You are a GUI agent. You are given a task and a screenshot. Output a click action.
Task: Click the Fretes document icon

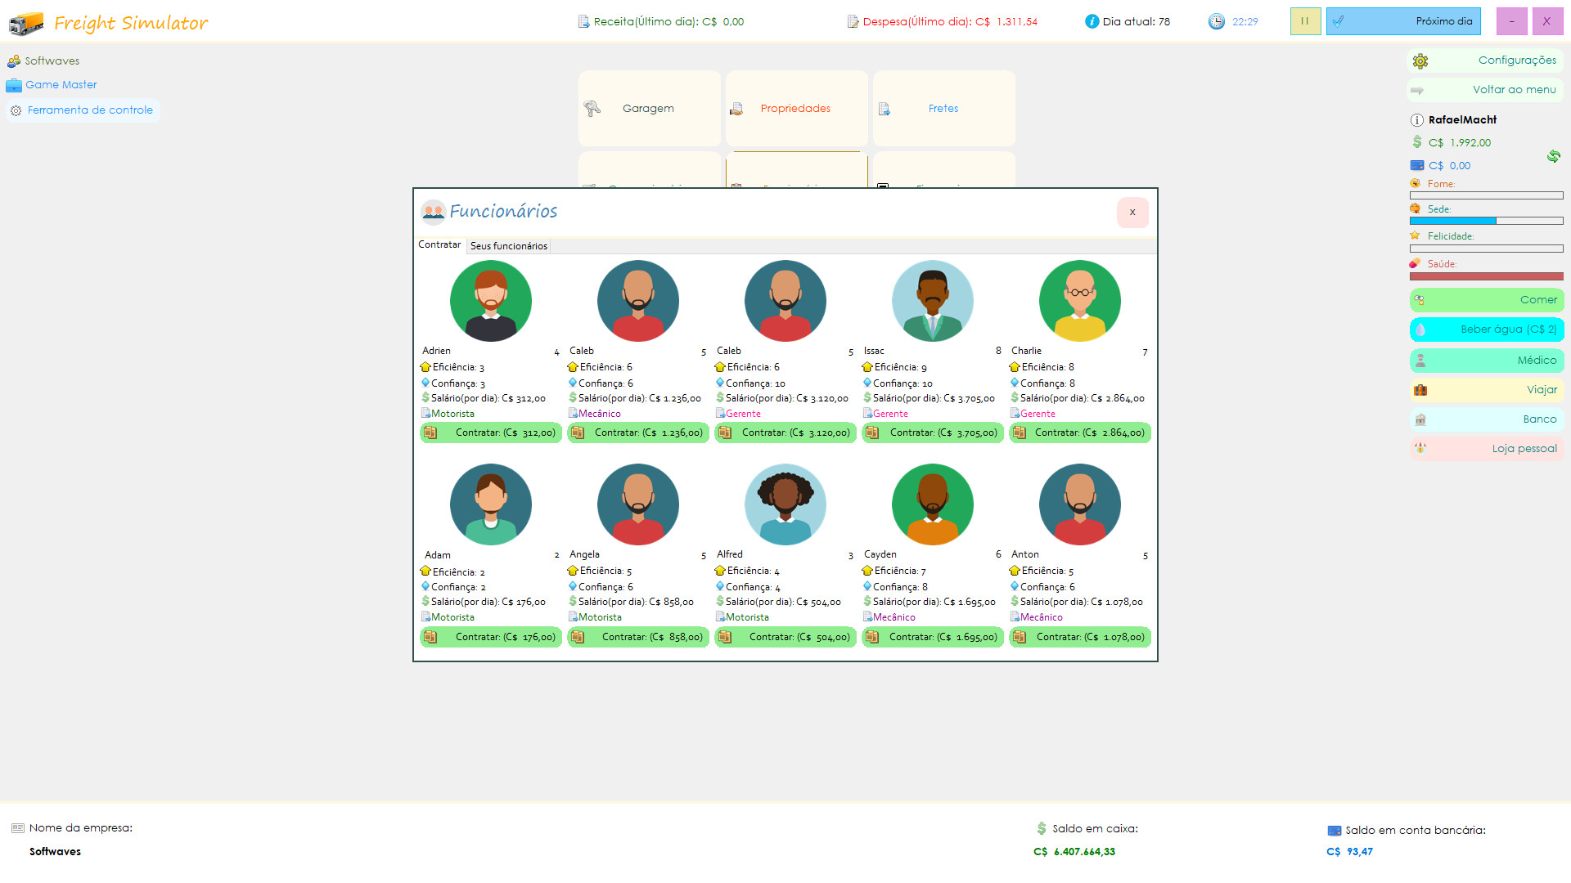(x=885, y=109)
